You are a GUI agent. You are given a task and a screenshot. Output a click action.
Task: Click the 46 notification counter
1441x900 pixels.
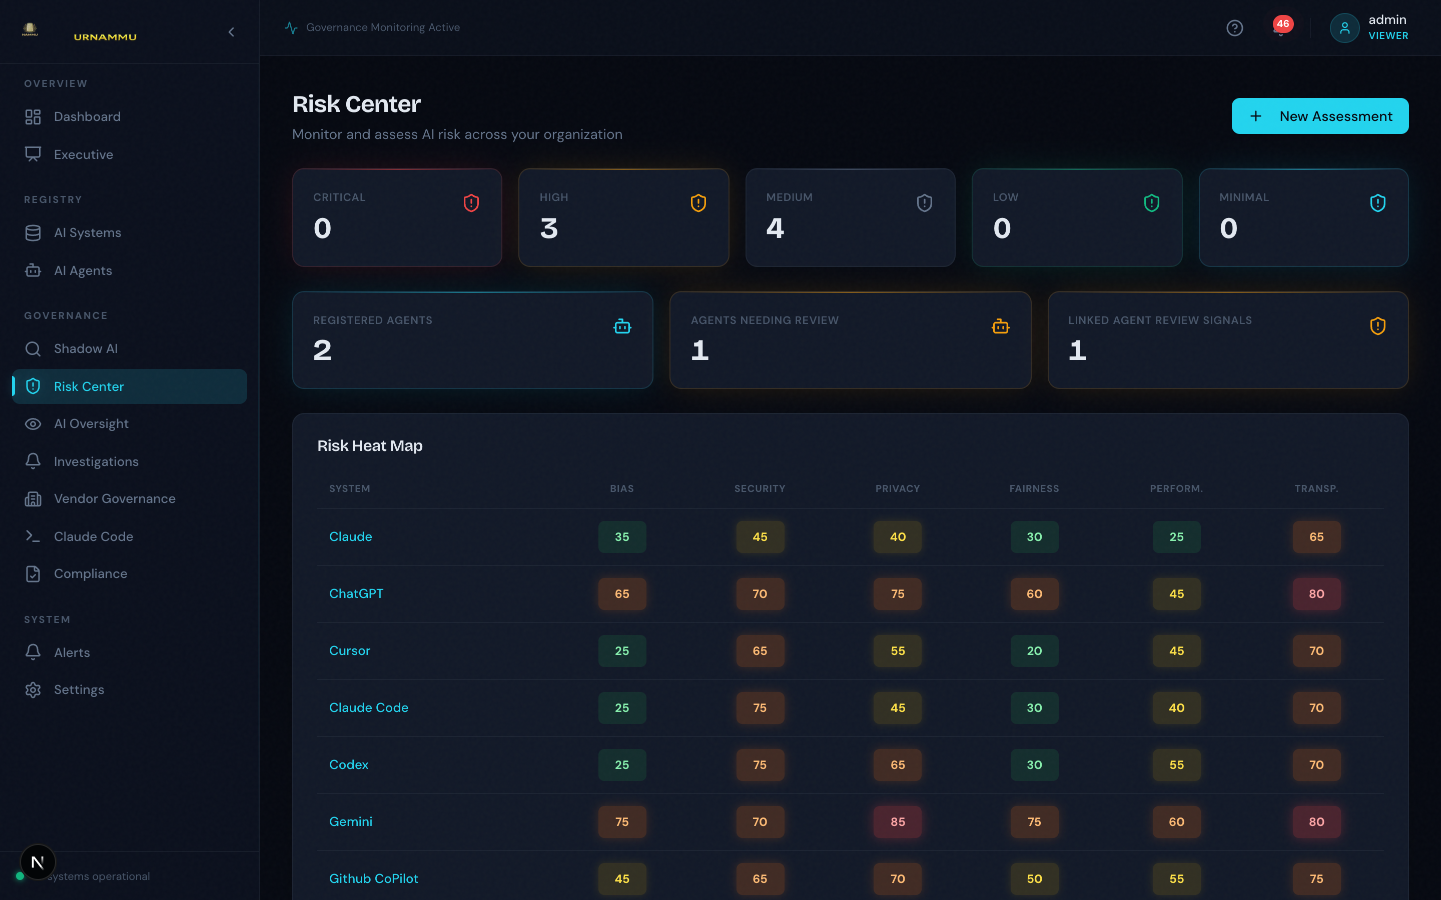pyautogui.click(x=1281, y=24)
